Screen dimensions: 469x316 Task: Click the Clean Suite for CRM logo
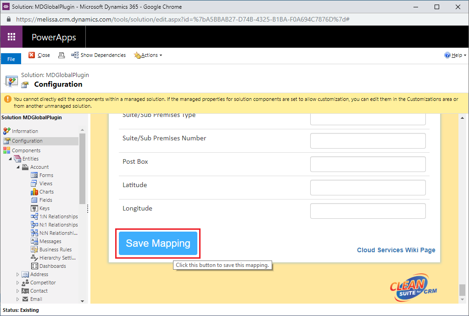(x=413, y=287)
